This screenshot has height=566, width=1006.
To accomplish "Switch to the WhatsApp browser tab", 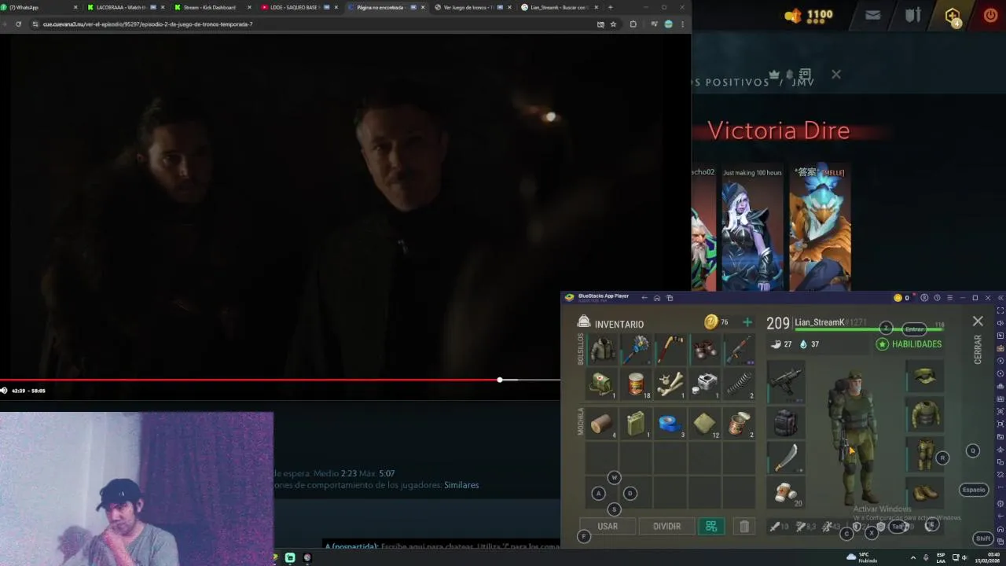I will [x=39, y=7].
